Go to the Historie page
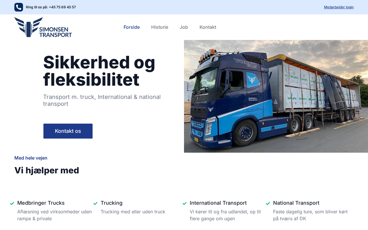The height and width of the screenshot is (230, 368). tap(160, 27)
